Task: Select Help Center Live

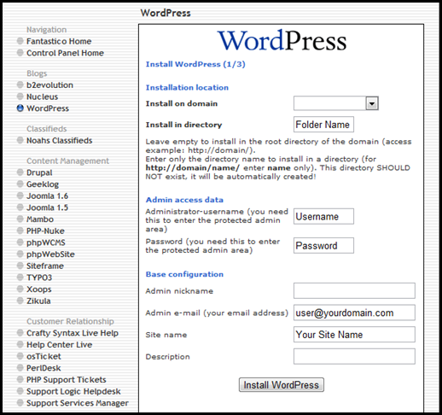Action: coord(60,345)
